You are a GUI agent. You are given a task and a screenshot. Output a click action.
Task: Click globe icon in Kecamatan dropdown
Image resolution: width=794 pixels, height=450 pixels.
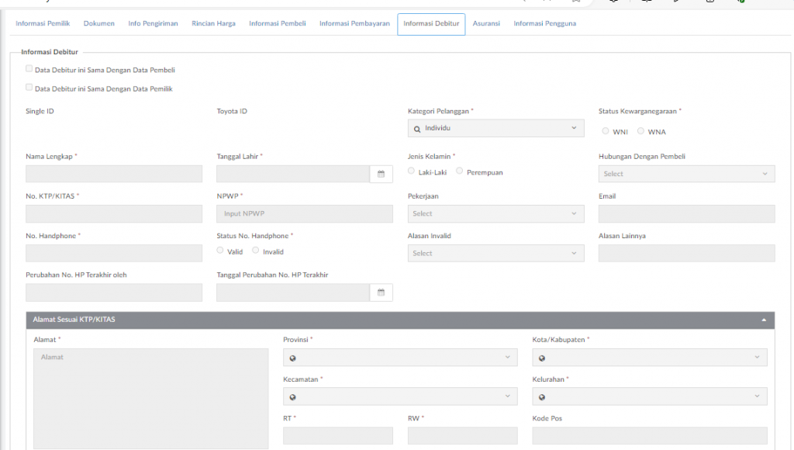click(x=292, y=397)
